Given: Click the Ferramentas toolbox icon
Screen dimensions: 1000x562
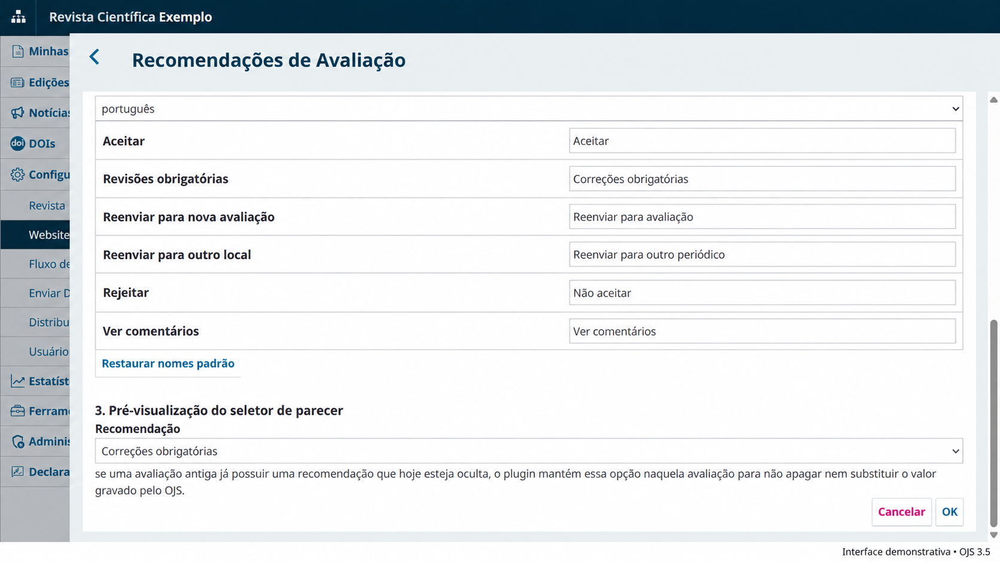Looking at the screenshot, I should tap(17, 411).
